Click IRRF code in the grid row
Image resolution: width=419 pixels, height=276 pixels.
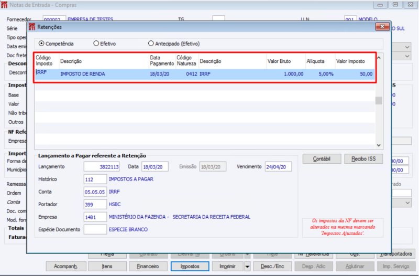[x=41, y=72]
